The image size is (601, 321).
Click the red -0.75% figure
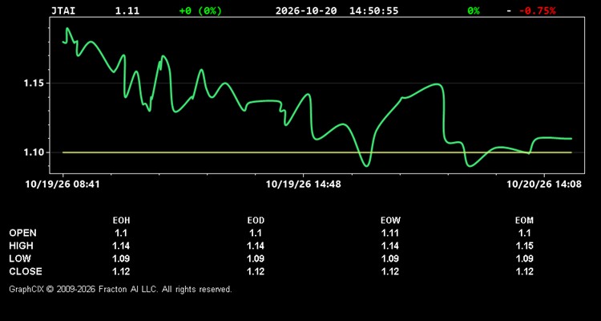pyautogui.click(x=538, y=10)
